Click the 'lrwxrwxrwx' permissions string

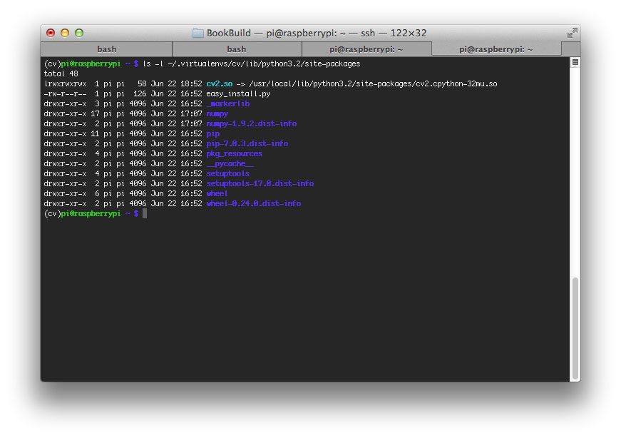(x=65, y=83)
